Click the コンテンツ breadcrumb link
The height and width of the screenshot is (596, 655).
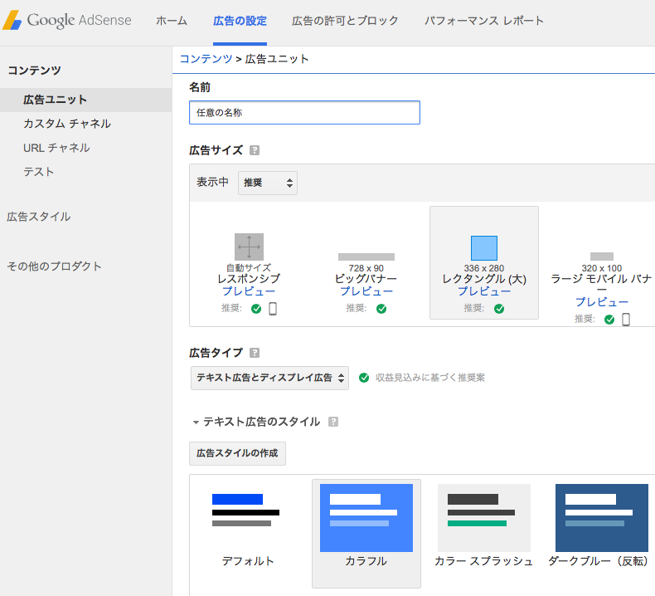(206, 59)
